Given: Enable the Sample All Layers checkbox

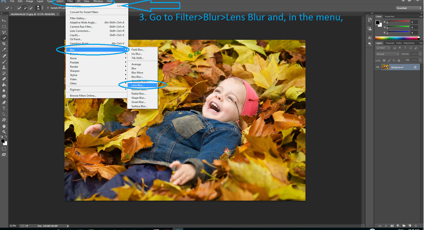Looking at the screenshot, I should 48,8.
